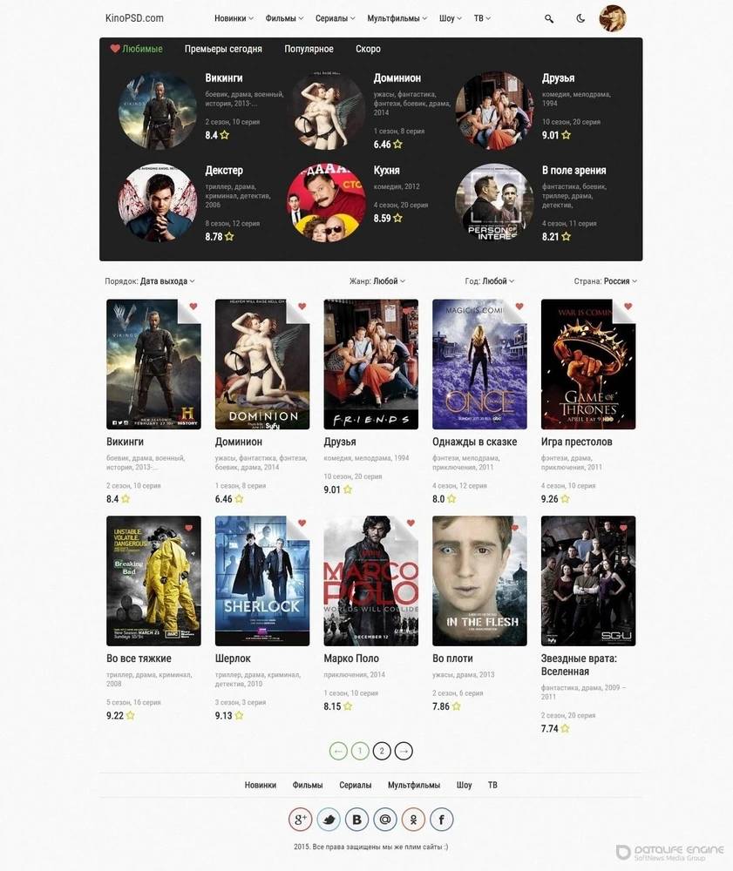Open the Odnoklassniki social icon
The height and width of the screenshot is (871, 733).
click(x=413, y=820)
